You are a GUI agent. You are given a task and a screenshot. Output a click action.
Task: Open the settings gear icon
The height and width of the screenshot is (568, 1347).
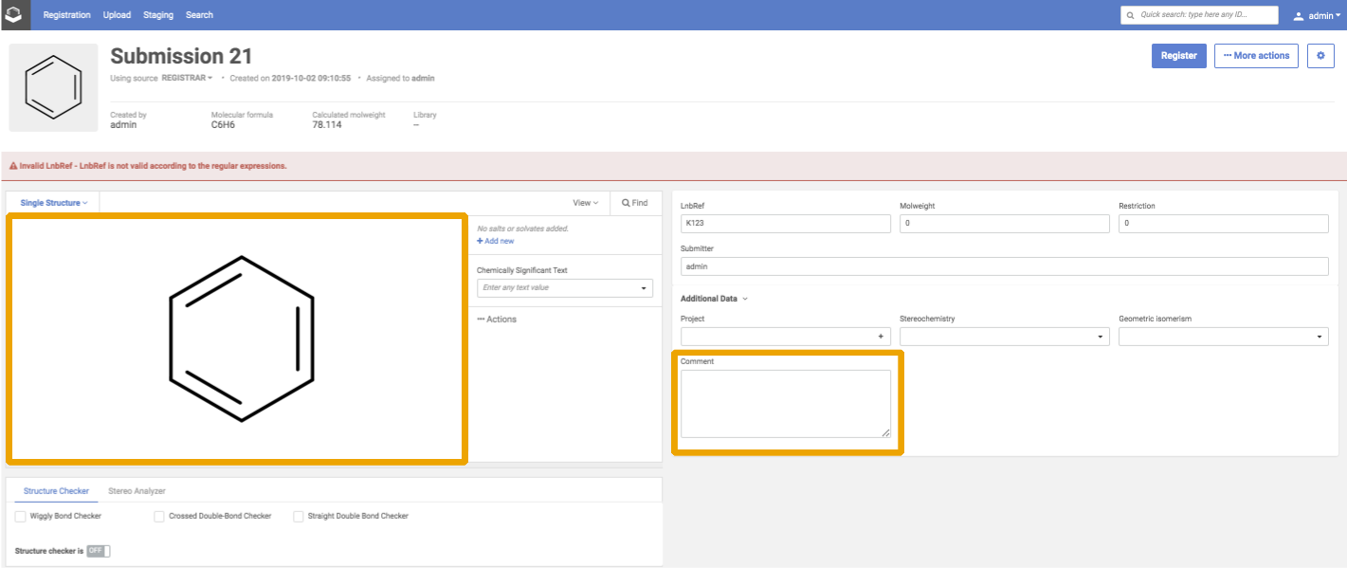click(x=1320, y=56)
